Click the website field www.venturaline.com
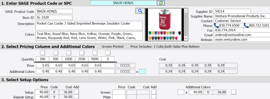 click(242, 39)
